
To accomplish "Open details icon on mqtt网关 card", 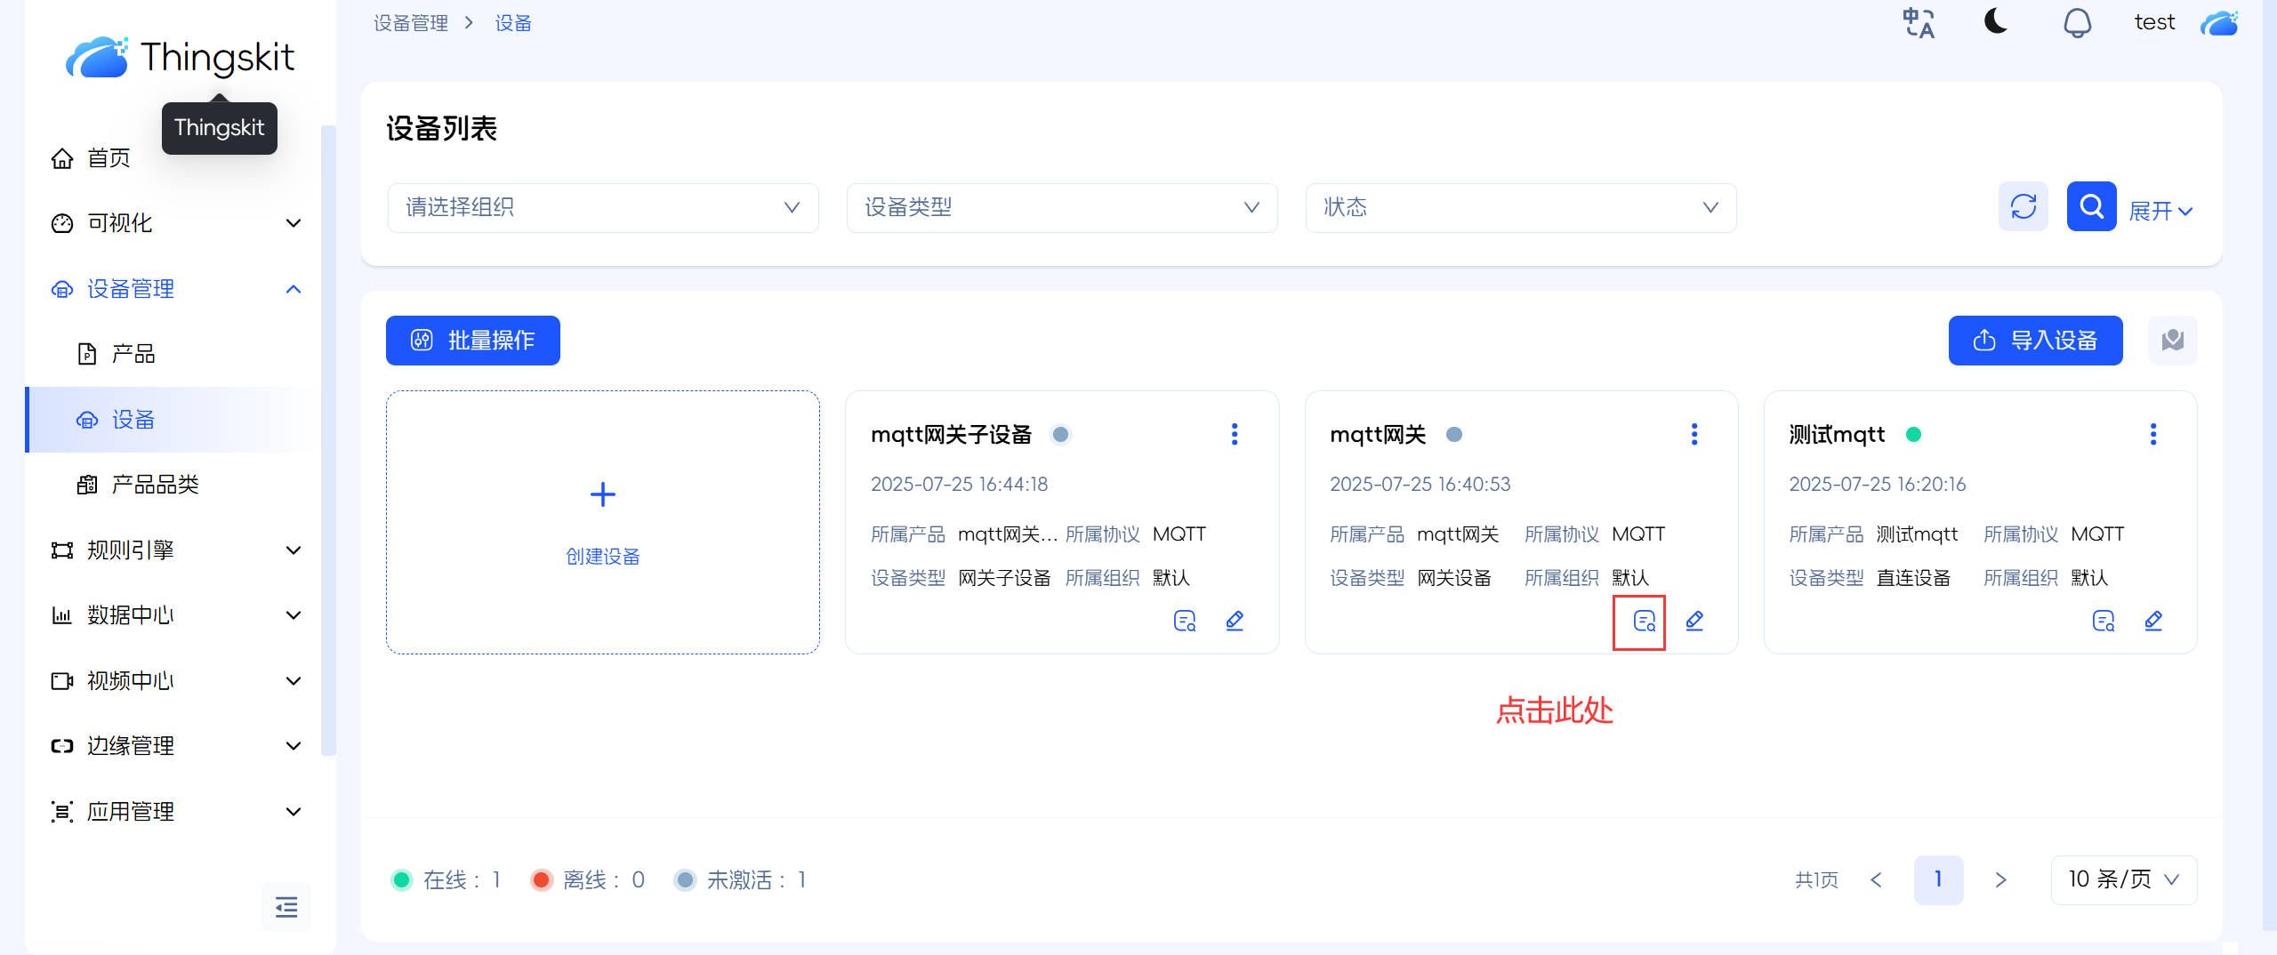I will [x=1644, y=621].
